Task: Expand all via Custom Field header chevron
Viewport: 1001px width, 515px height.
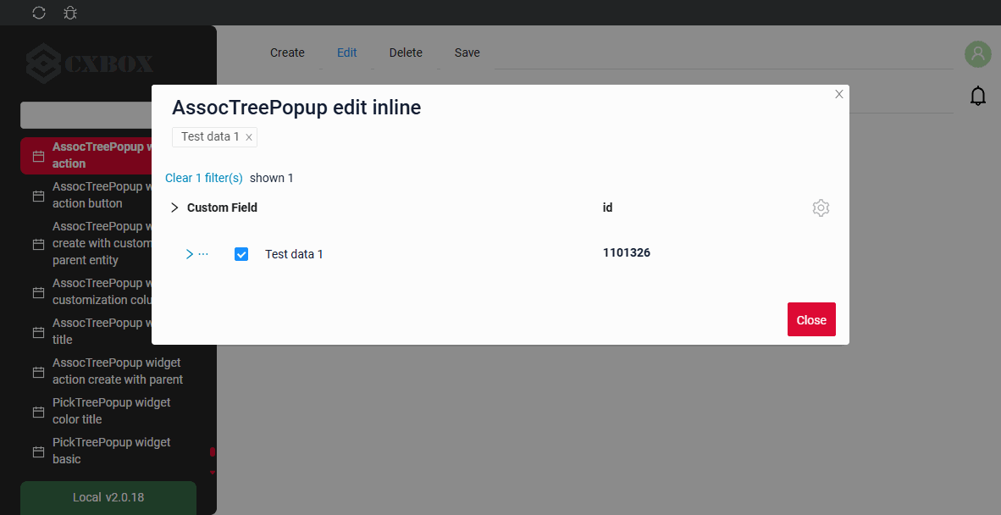Action: click(174, 208)
